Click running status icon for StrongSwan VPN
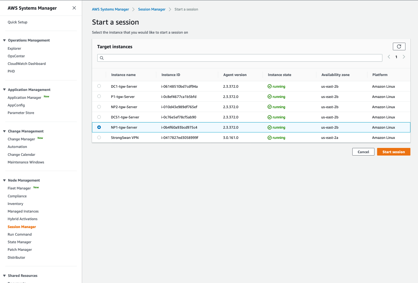418x283 pixels. click(270, 138)
